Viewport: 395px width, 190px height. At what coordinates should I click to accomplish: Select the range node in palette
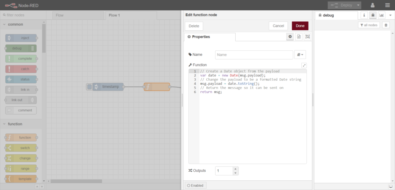click(21, 169)
